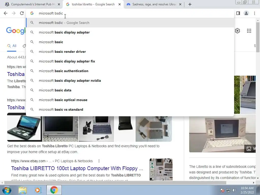Select 'microsoft bsdic - Google Search' suggestion

coord(130,23)
